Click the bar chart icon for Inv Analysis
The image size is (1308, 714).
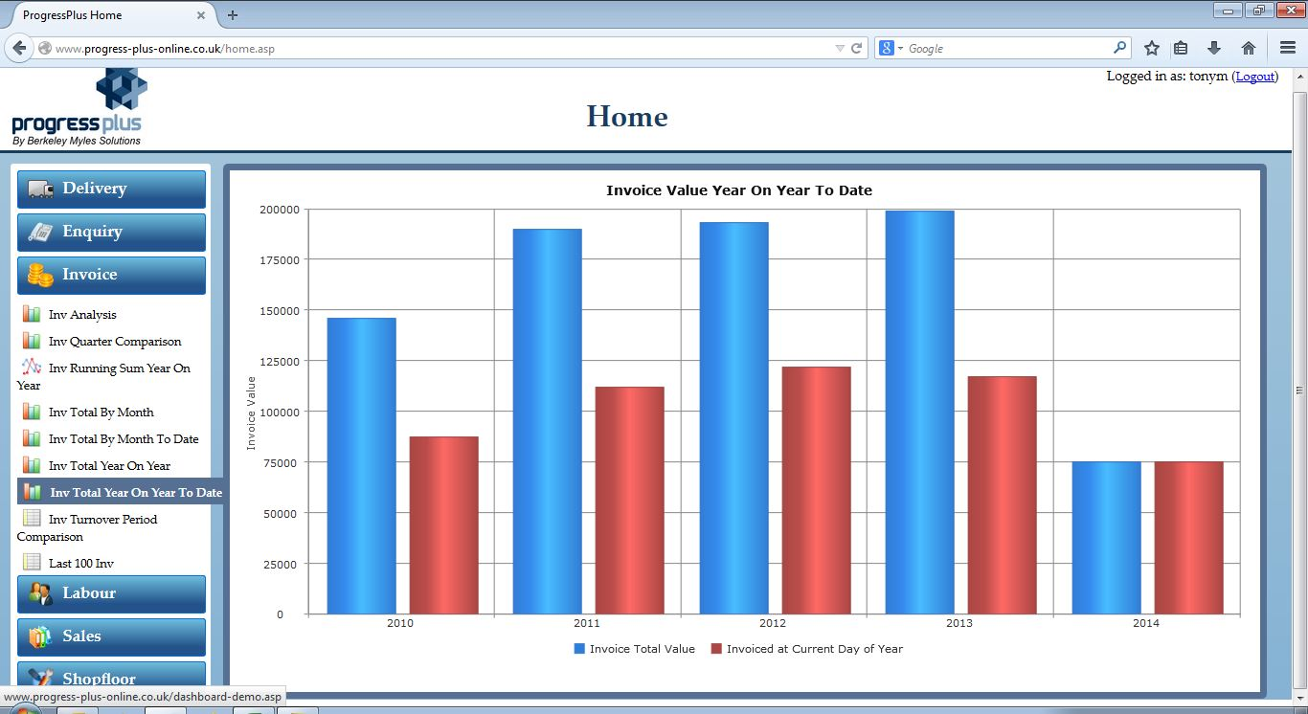click(32, 314)
